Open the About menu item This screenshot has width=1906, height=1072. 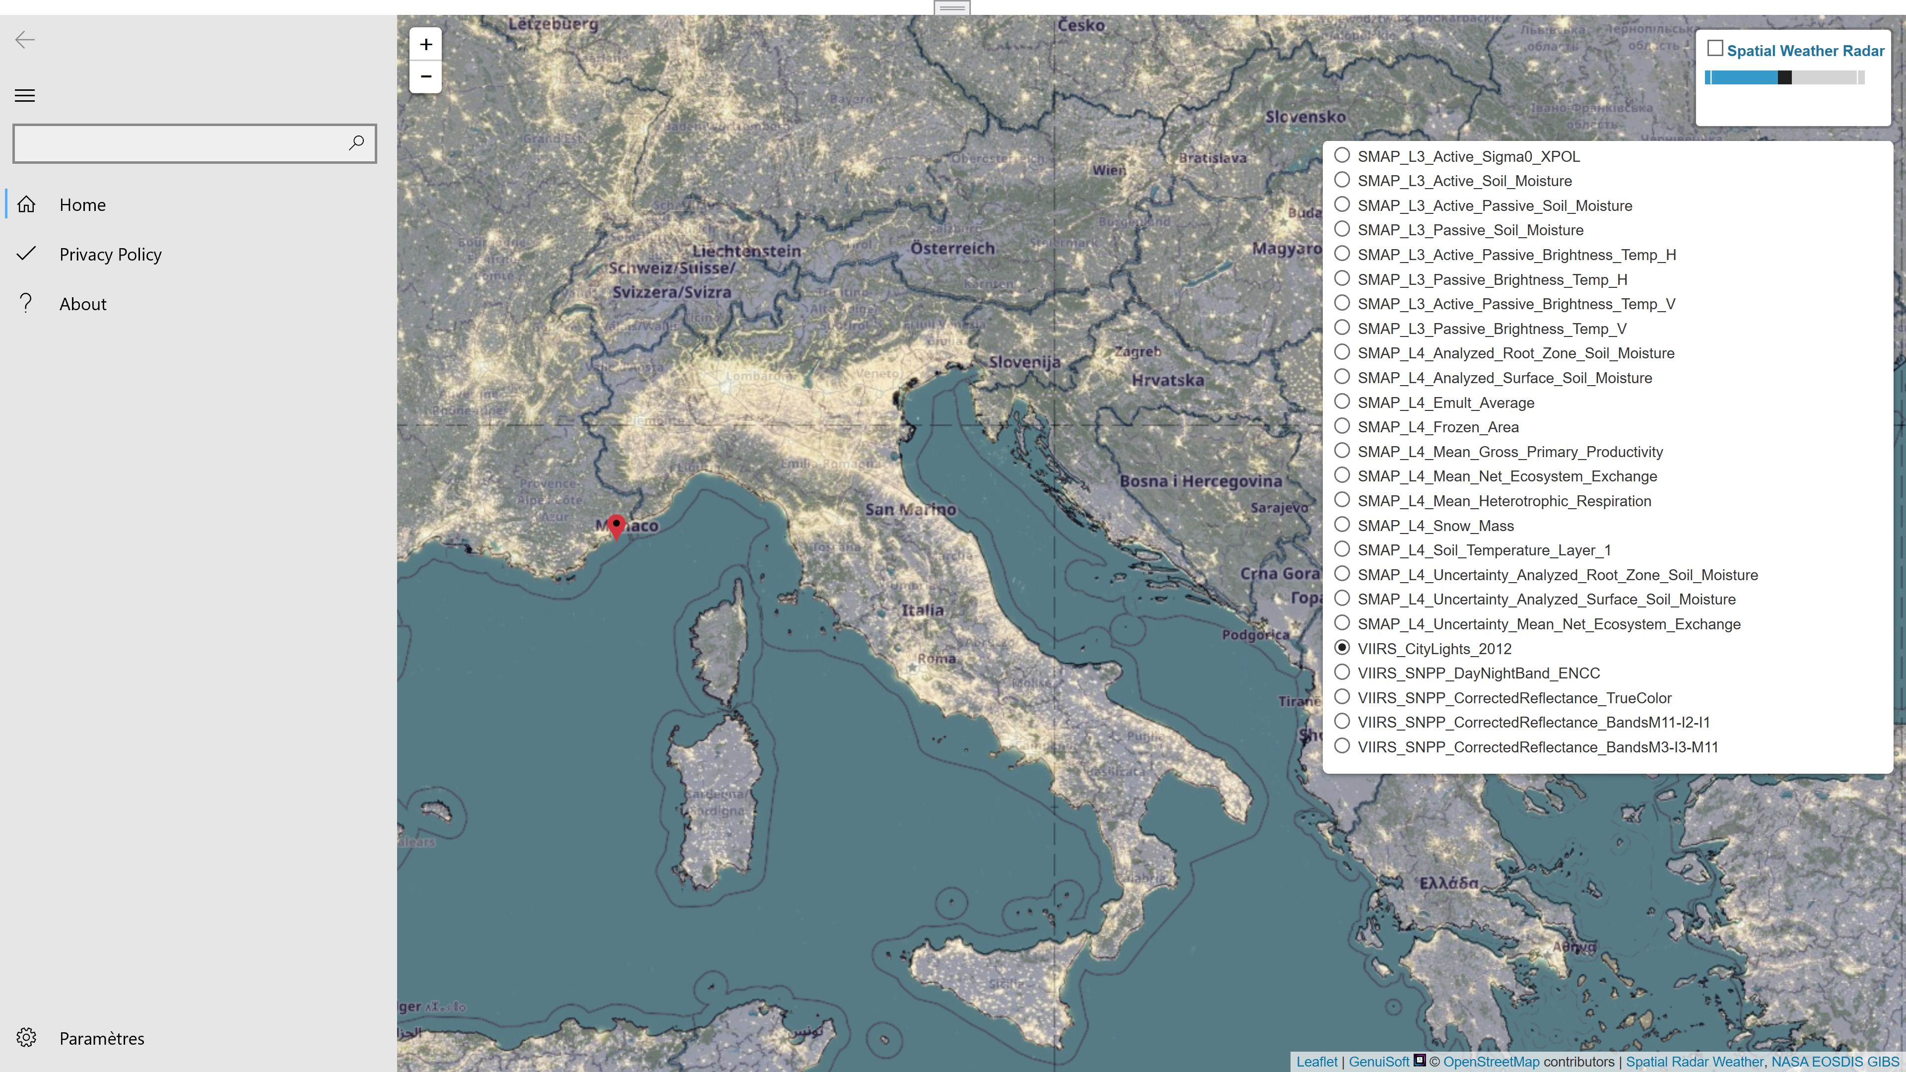click(x=83, y=304)
